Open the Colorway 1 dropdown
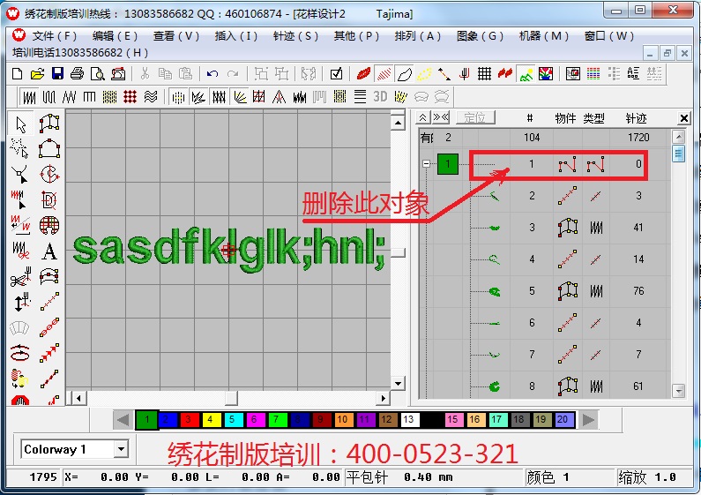 (121, 449)
